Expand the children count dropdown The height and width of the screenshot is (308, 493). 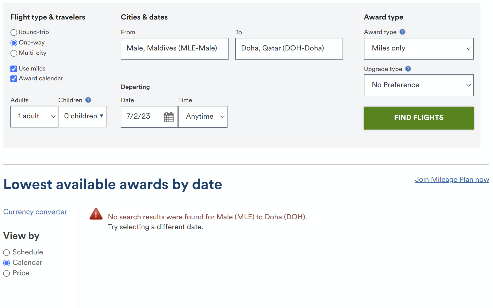[83, 117]
